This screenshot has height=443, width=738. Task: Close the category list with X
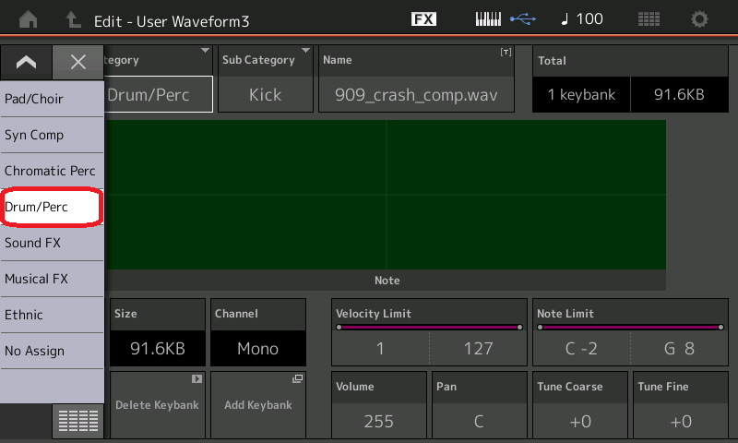tap(78, 62)
